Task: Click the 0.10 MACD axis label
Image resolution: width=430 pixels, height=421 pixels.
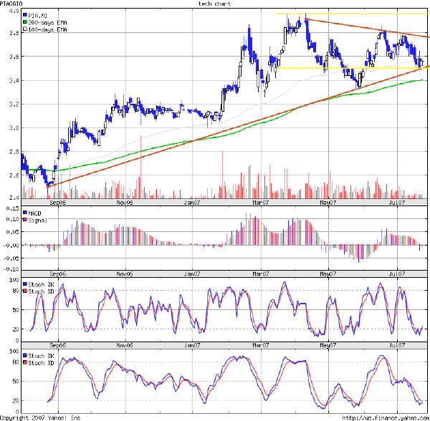Action: tap(13, 219)
